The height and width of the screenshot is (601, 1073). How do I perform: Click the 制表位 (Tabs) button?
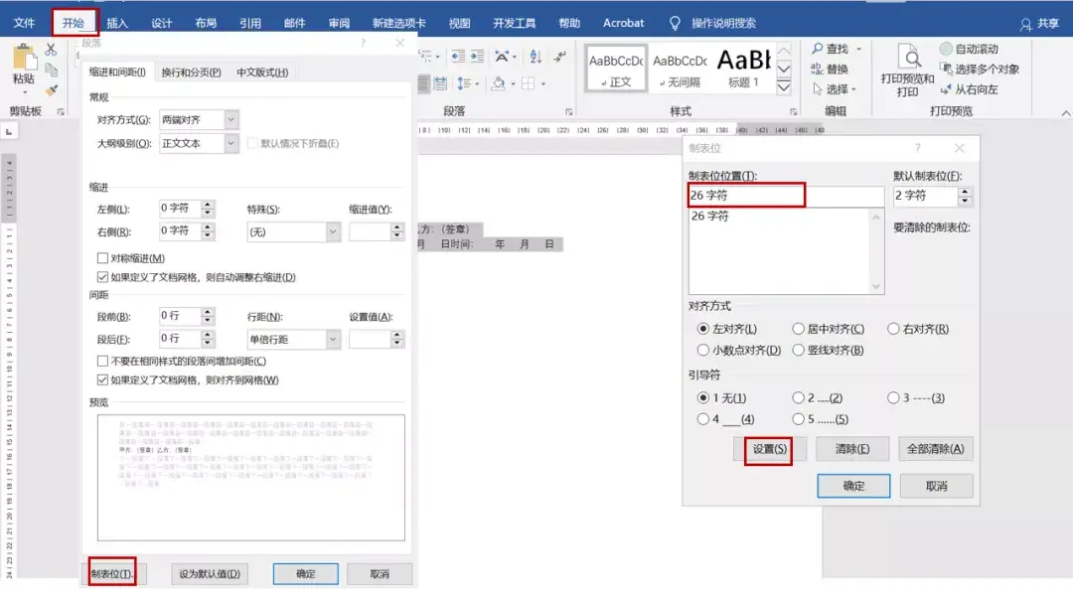(x=112, y=574)
